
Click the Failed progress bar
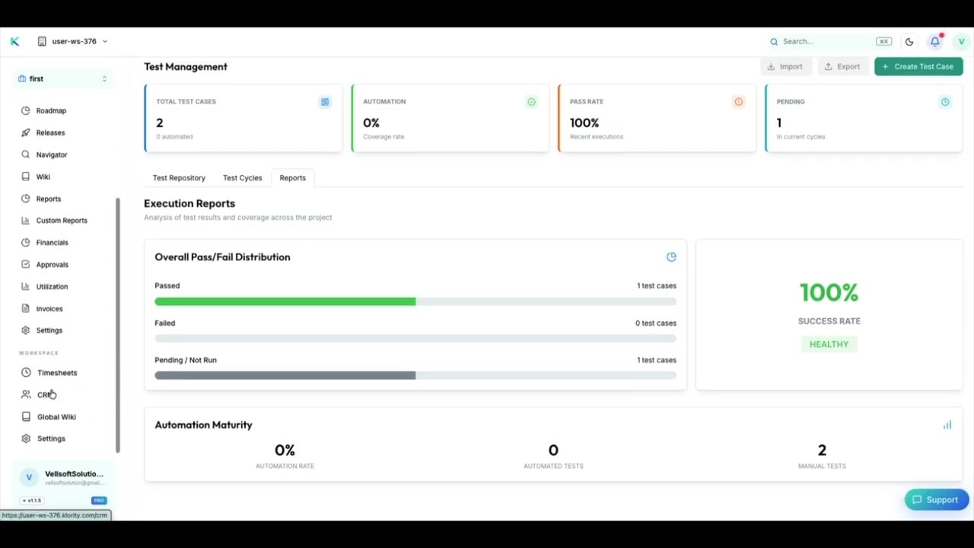tap(415, 339)
